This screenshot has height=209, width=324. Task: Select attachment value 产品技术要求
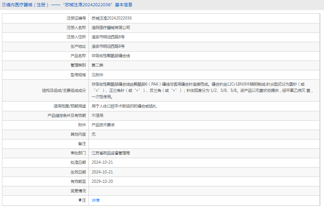(x=103, y=125)
